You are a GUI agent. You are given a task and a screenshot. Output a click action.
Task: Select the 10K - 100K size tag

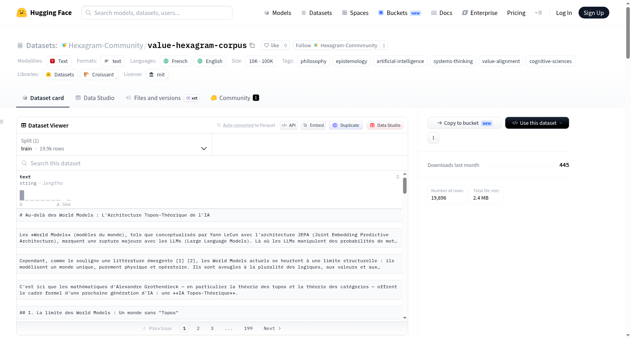point(261,61)
